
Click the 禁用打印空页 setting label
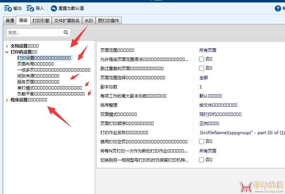point(144,142)
